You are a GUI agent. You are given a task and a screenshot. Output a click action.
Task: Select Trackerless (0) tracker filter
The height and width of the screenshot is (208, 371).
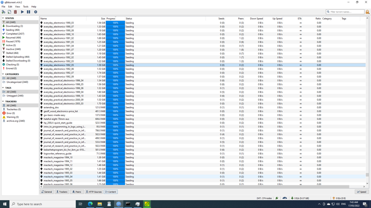click(13, 110)
